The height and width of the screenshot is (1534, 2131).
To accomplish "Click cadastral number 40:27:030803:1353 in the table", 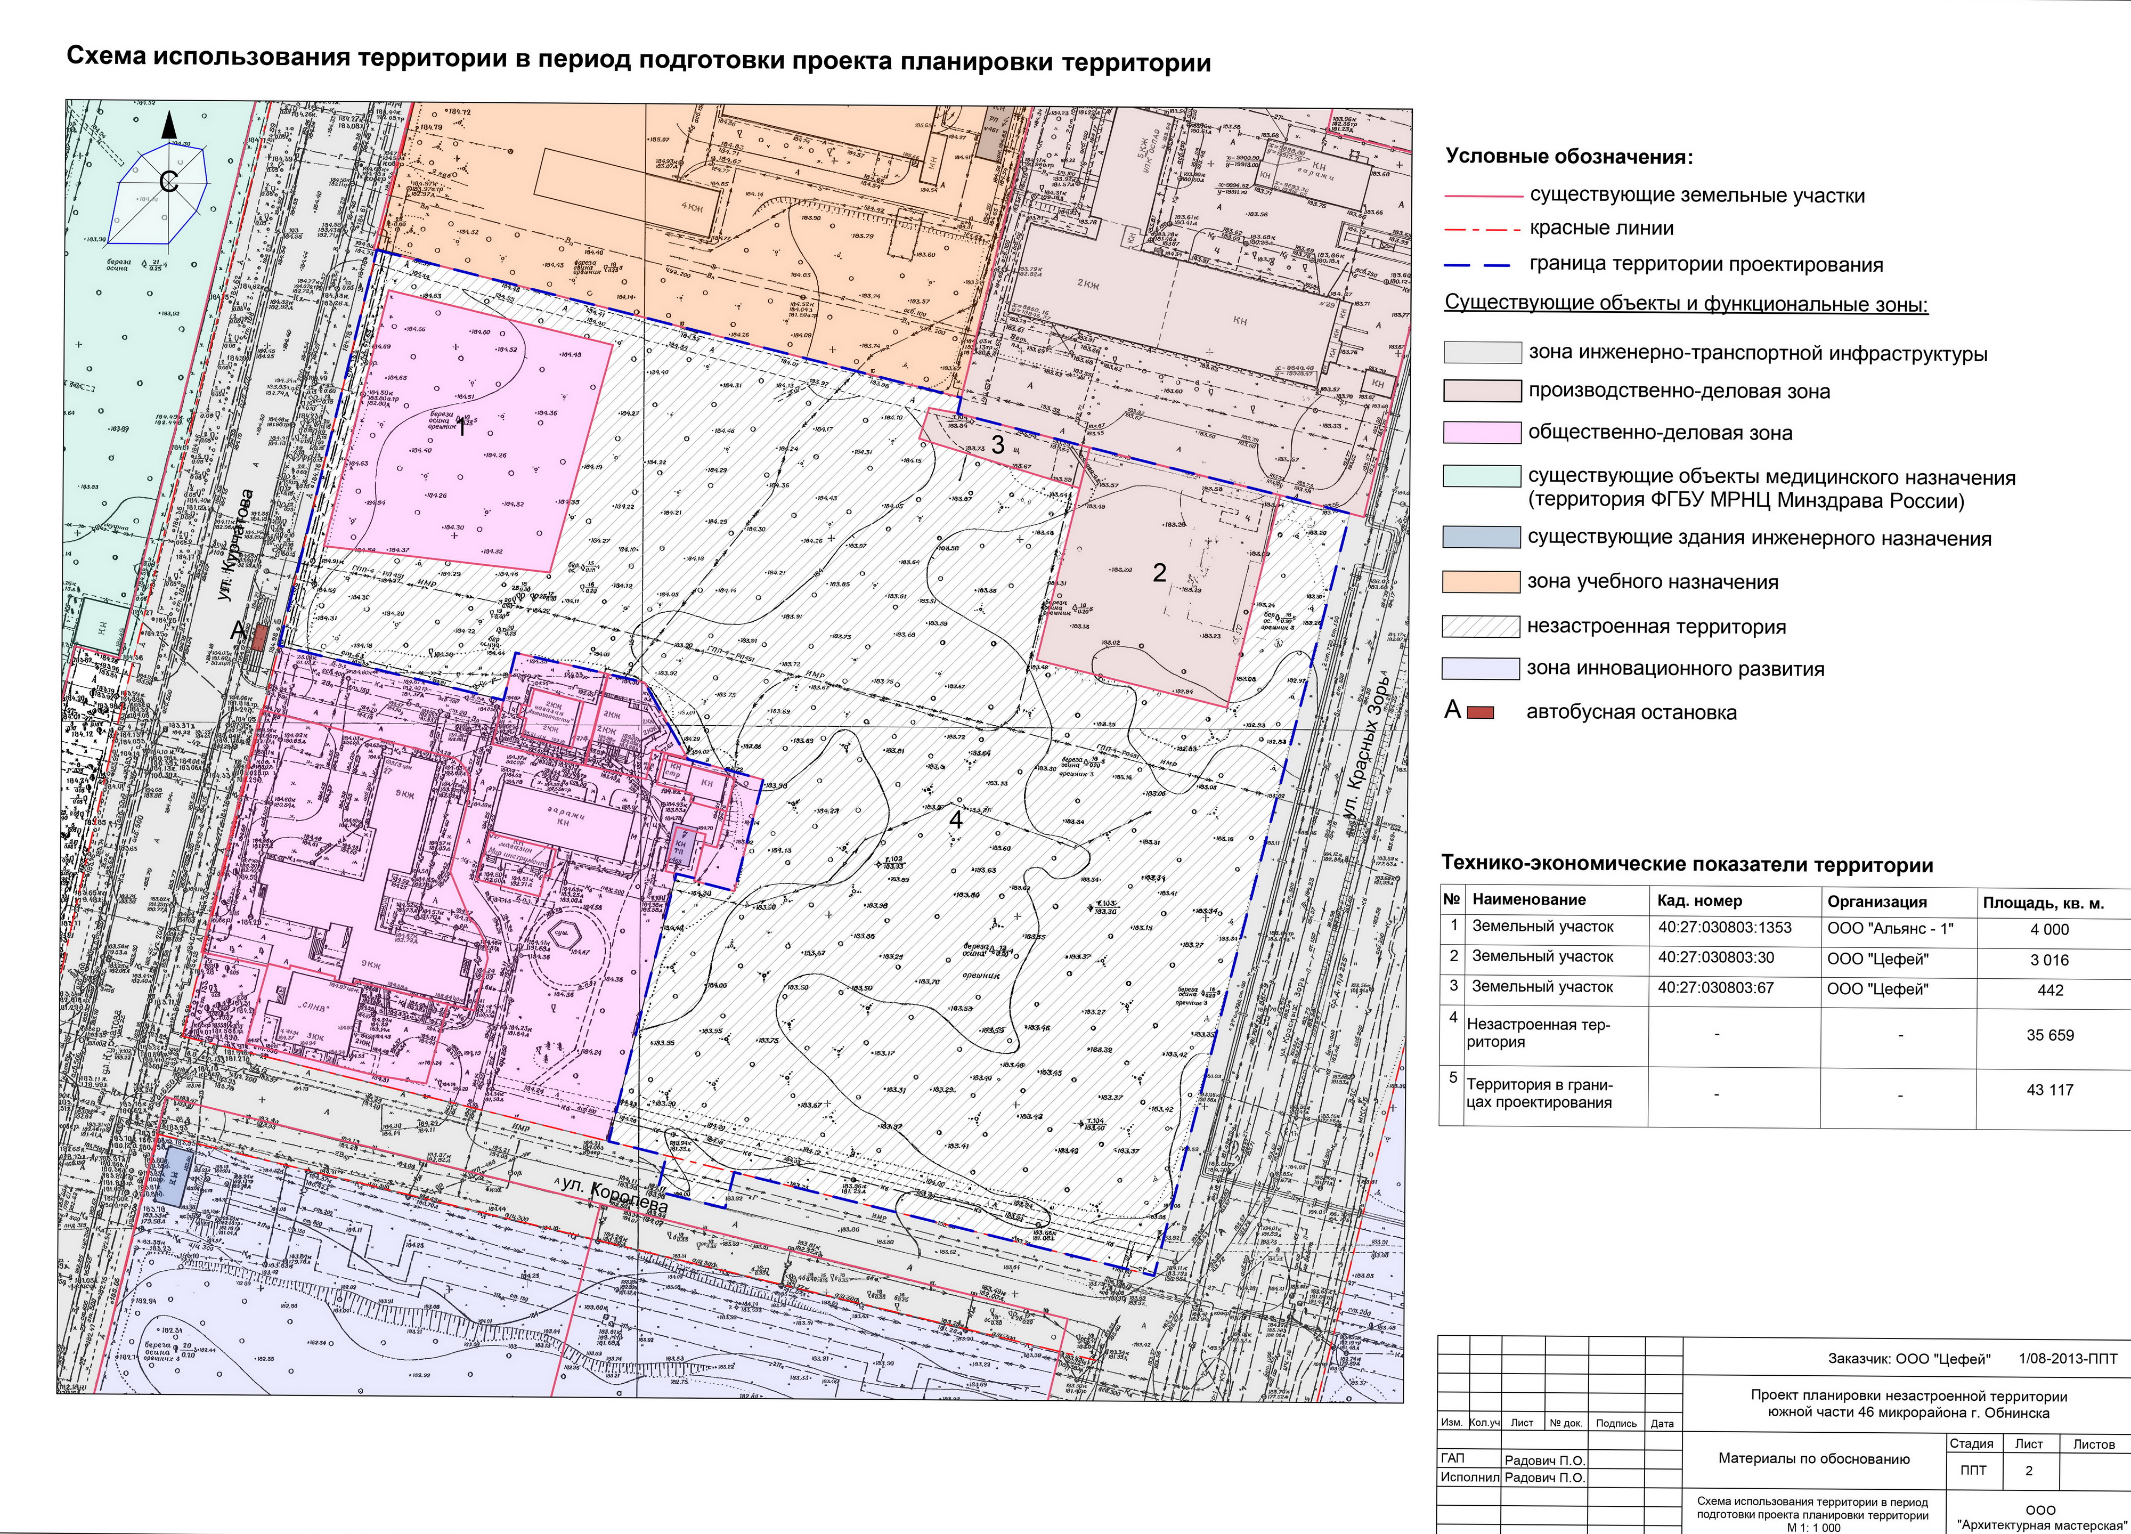I will (1724, 928).
